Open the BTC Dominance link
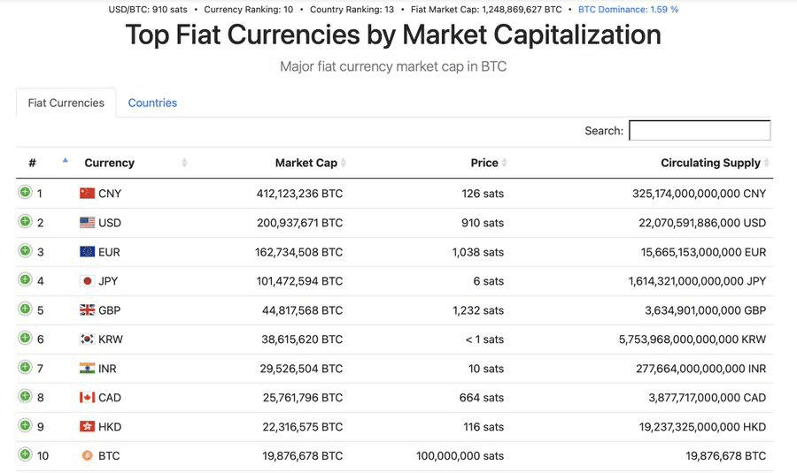This screenshot has width=797, height=473. point(628,9)
